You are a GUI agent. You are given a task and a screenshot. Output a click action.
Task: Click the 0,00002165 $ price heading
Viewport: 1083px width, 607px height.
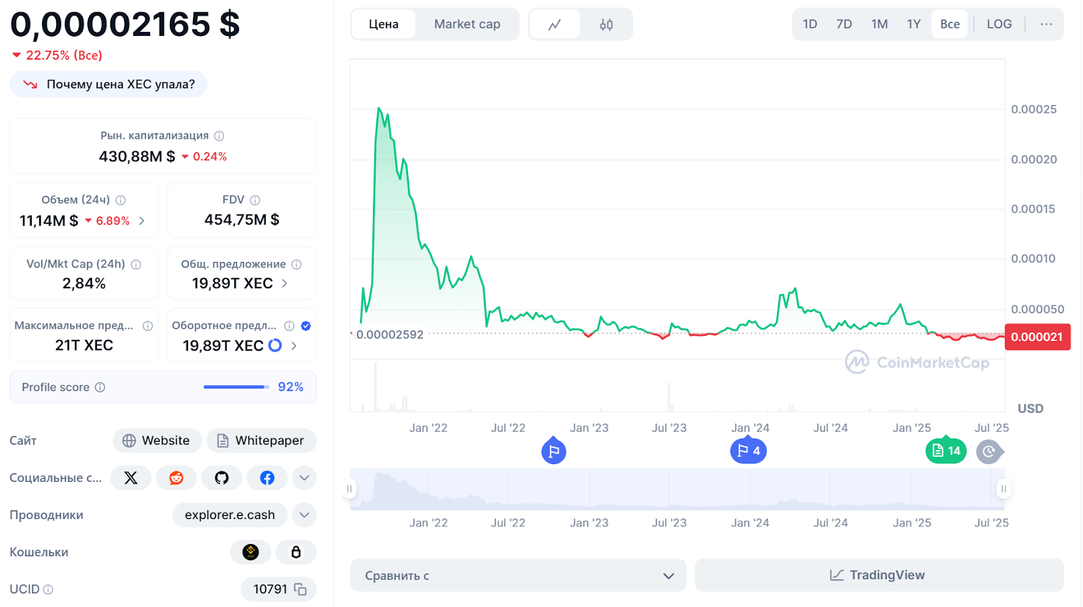pos(125,25)
